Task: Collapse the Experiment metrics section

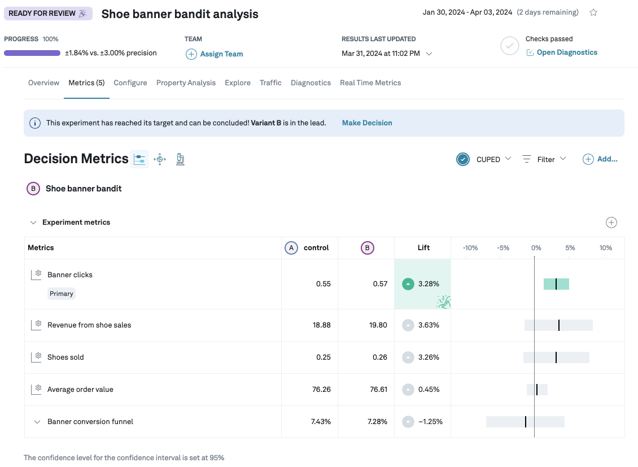Action: (x=33, y=222)
